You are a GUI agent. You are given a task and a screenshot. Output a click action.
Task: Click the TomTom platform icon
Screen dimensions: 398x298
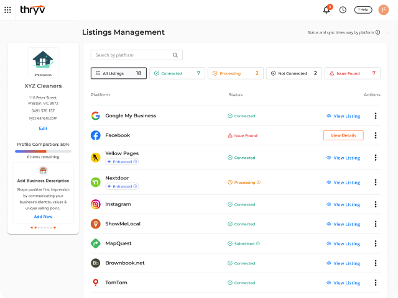coord(96,282)
